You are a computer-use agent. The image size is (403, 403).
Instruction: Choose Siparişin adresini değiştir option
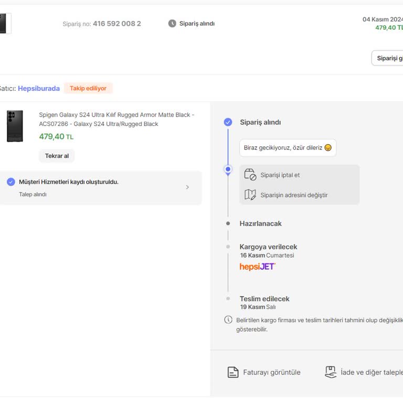click(294, 195)
